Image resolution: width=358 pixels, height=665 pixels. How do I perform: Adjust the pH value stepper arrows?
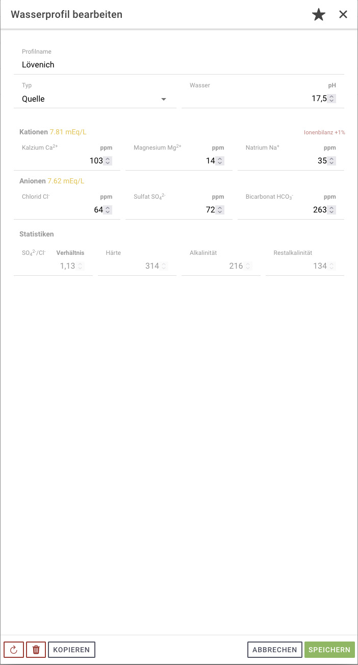(x=332, y=99)
